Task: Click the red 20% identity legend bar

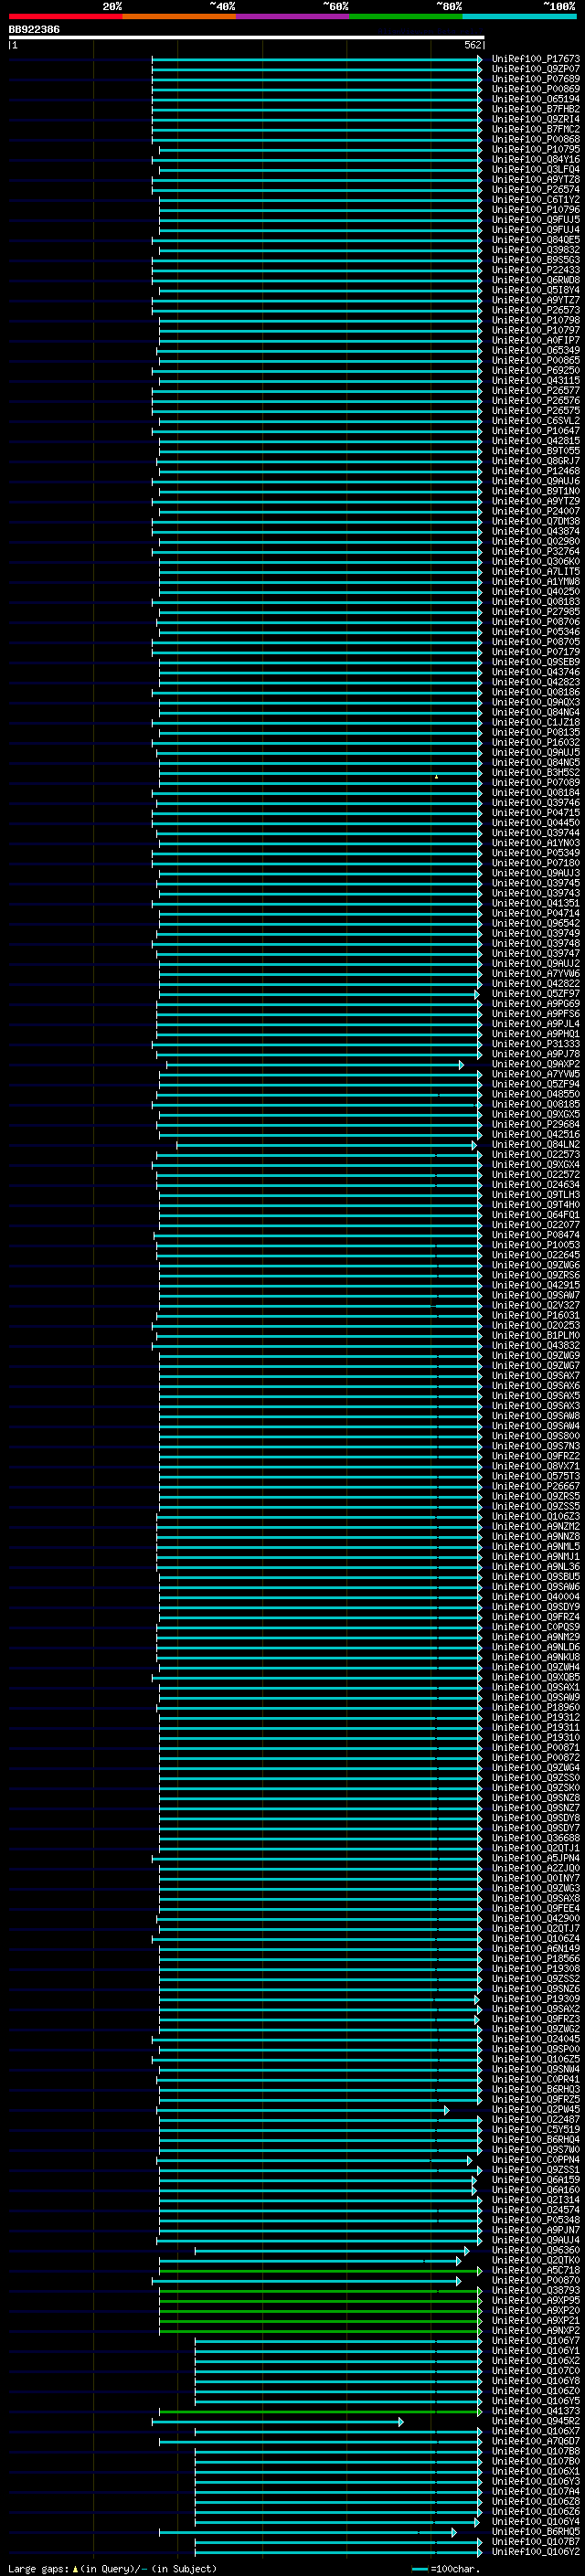Action: click(x=66, y=16)
